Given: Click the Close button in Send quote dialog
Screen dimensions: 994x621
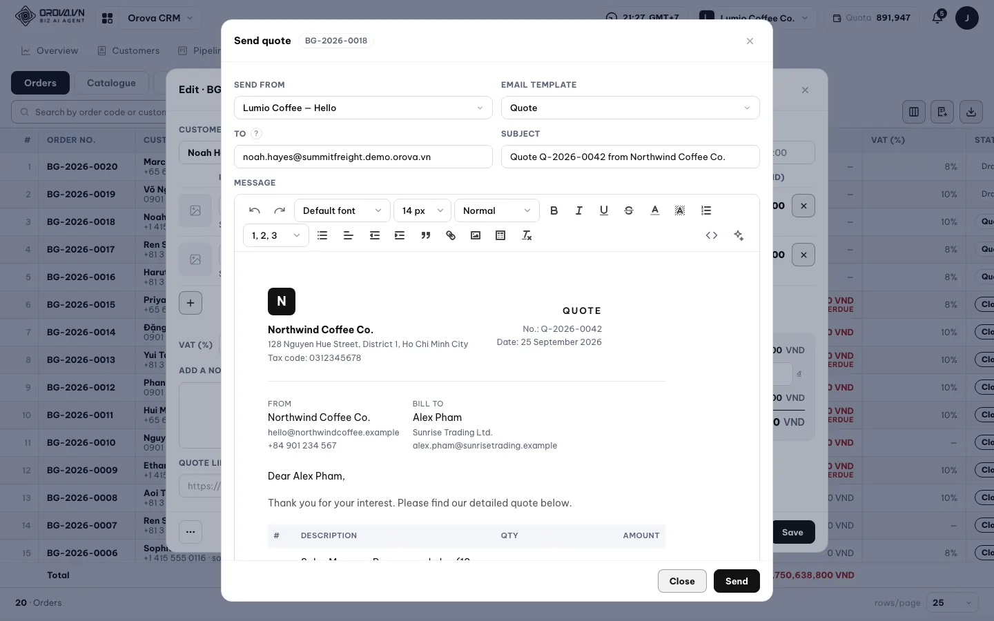Looking at the screenshot, I should (x=682, y=581).
